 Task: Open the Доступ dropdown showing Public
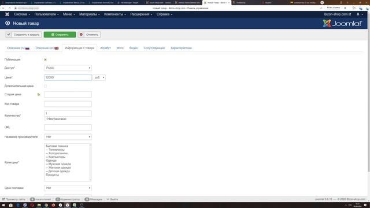coord(68,68)
